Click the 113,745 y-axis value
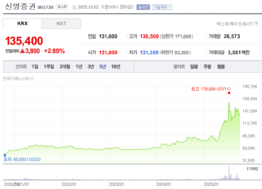Image resolution: width=262 pixels, height=189 pixels. point(249,123)
